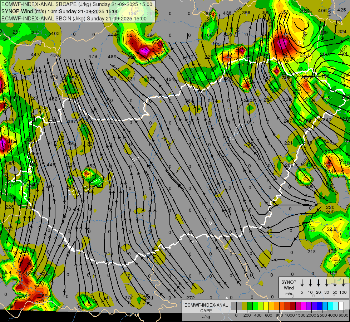Click the map value 110
The width and height of the screenshot is (350, 322).
[x=311, y=230]
